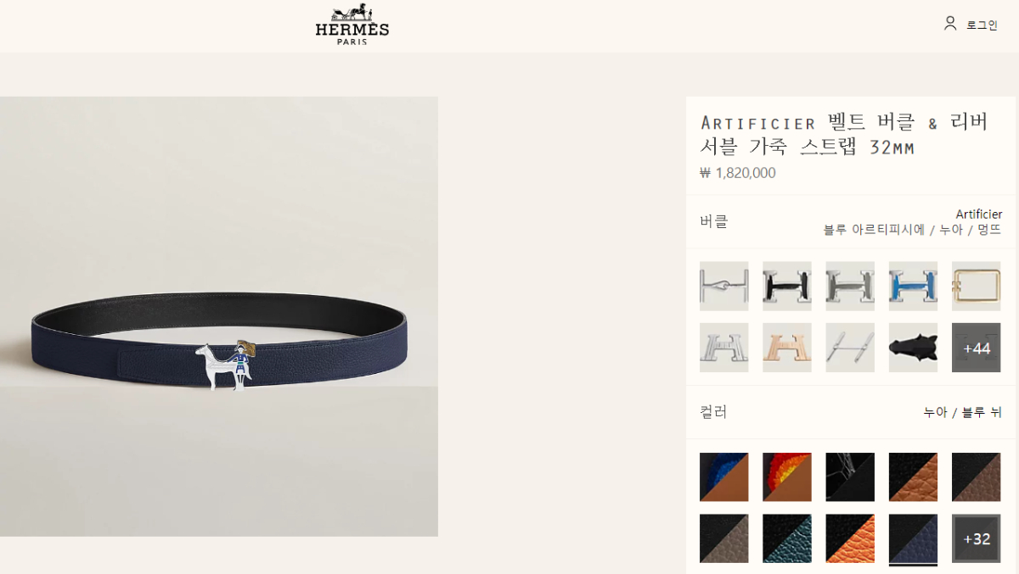Expand +32 more color options

976,538
